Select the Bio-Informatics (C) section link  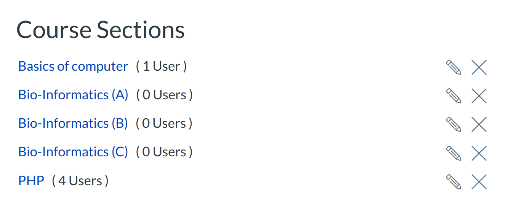[x=73, y=152]
